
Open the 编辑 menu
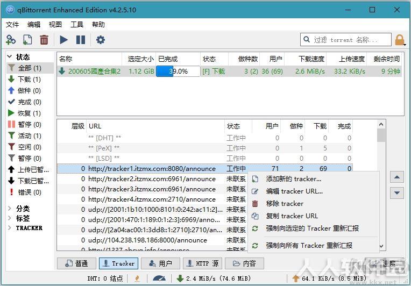[x=34, y=25]
